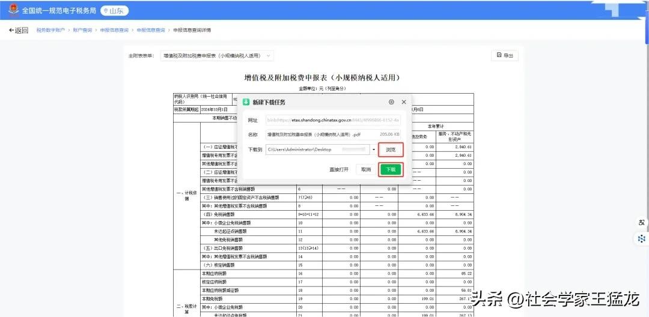The width and height of the screenshot is (649, 317).
Task: Navigate to 税务数字账户 breadcrumb
Action: pyautogui.click(x=50, y=30)
